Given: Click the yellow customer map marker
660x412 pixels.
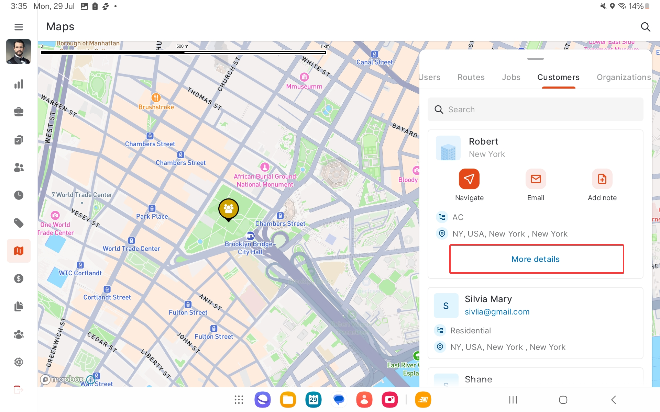Looking at the screenshot, I should [229, 209].
